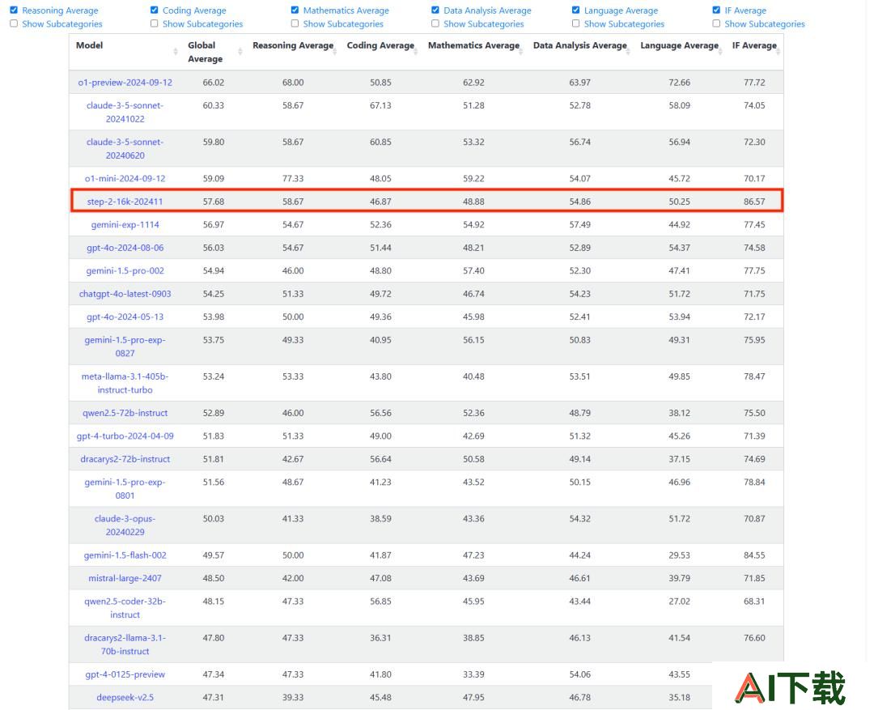Open the o1-mini-2024-09-12 link
The height and width of the screenshot is (710, 874).
pyautogui.click(x=125, y=178)
